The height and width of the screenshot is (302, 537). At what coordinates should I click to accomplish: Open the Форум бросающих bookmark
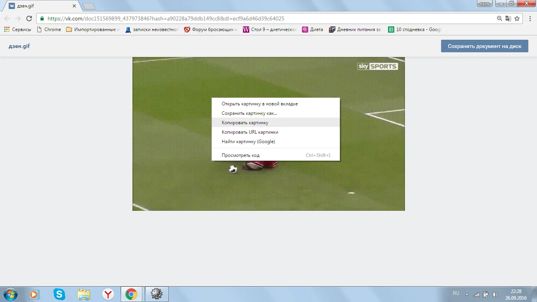point(210,29)
